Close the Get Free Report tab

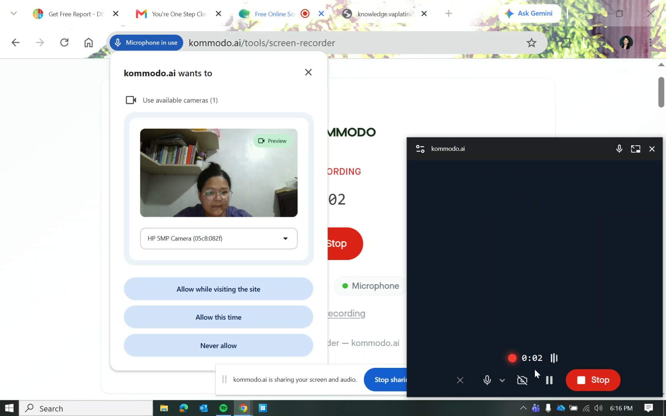(x=116, y=14)
